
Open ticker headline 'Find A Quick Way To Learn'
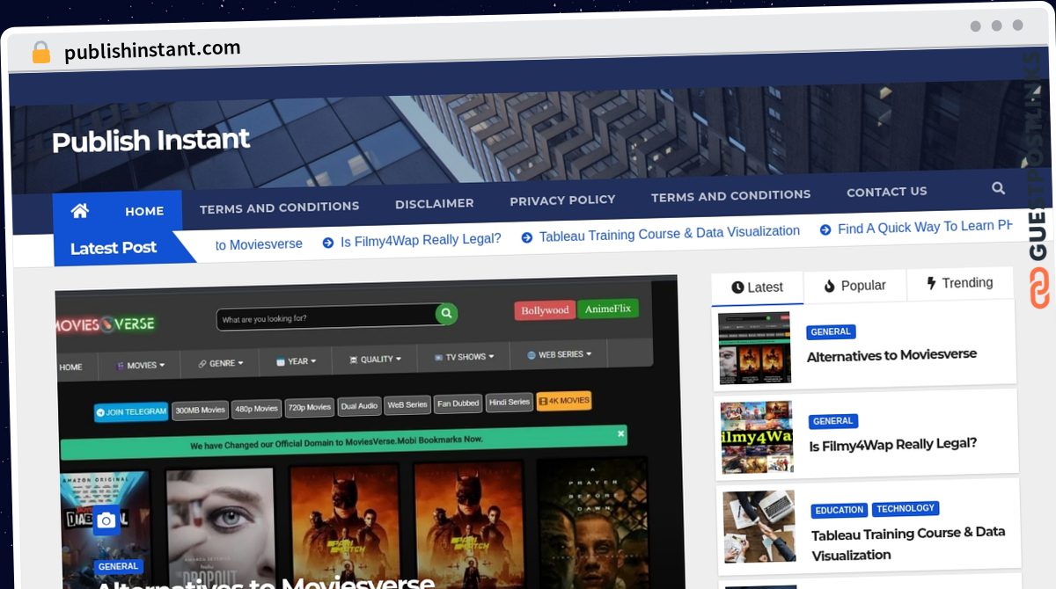[x=925, y=228]
